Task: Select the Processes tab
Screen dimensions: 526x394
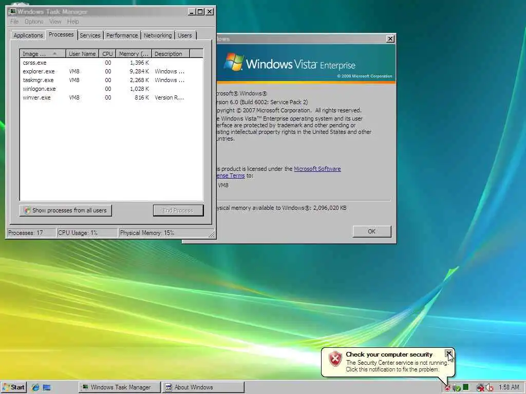Action: pos(61,34)
